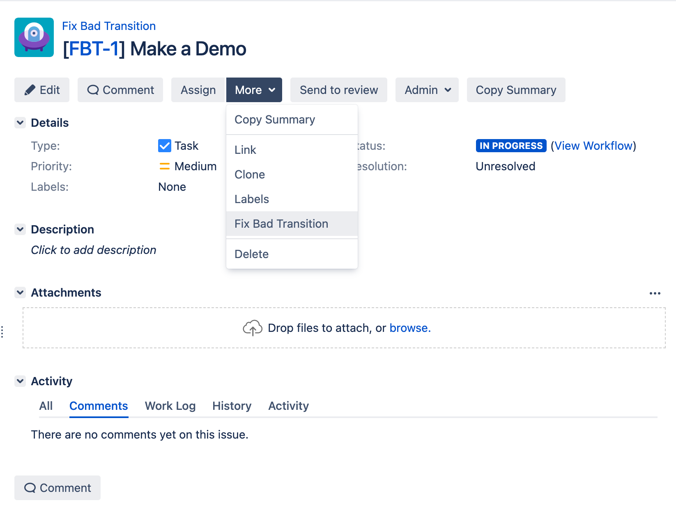Click the bottom Comment button
Viewport: 676px width, 512px height.
tap(57, 488)
